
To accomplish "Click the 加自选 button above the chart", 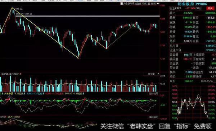I will (138, 4).
